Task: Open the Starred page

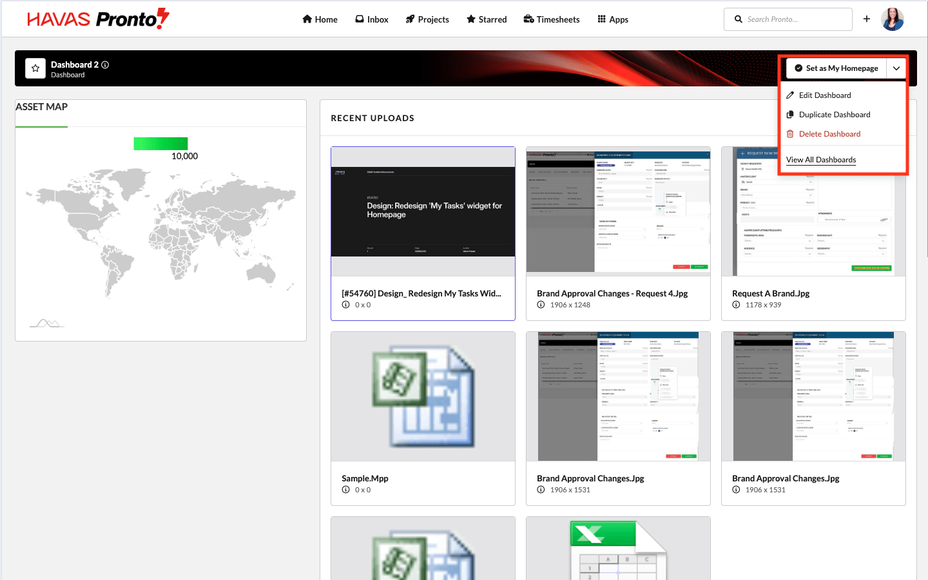Action: 487,19
